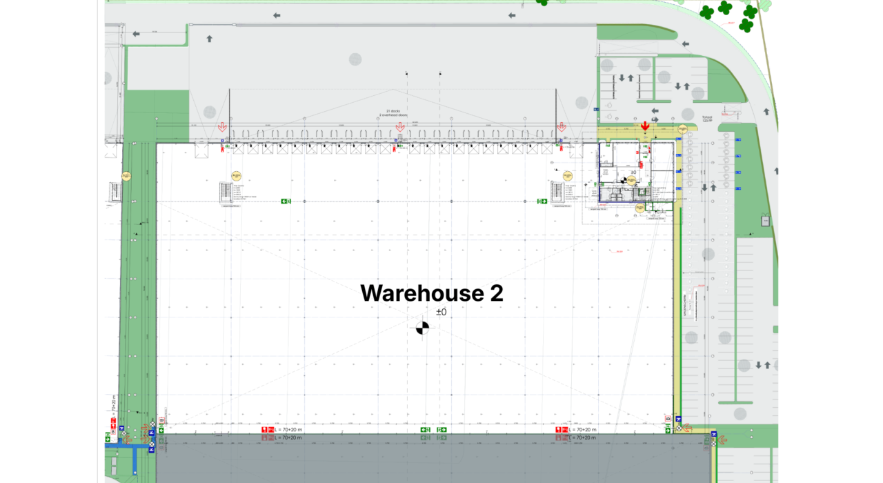Click the Warehouse 2 title label
The height and width of the screenshot is (483, 883).
click(x=431, y=293)
